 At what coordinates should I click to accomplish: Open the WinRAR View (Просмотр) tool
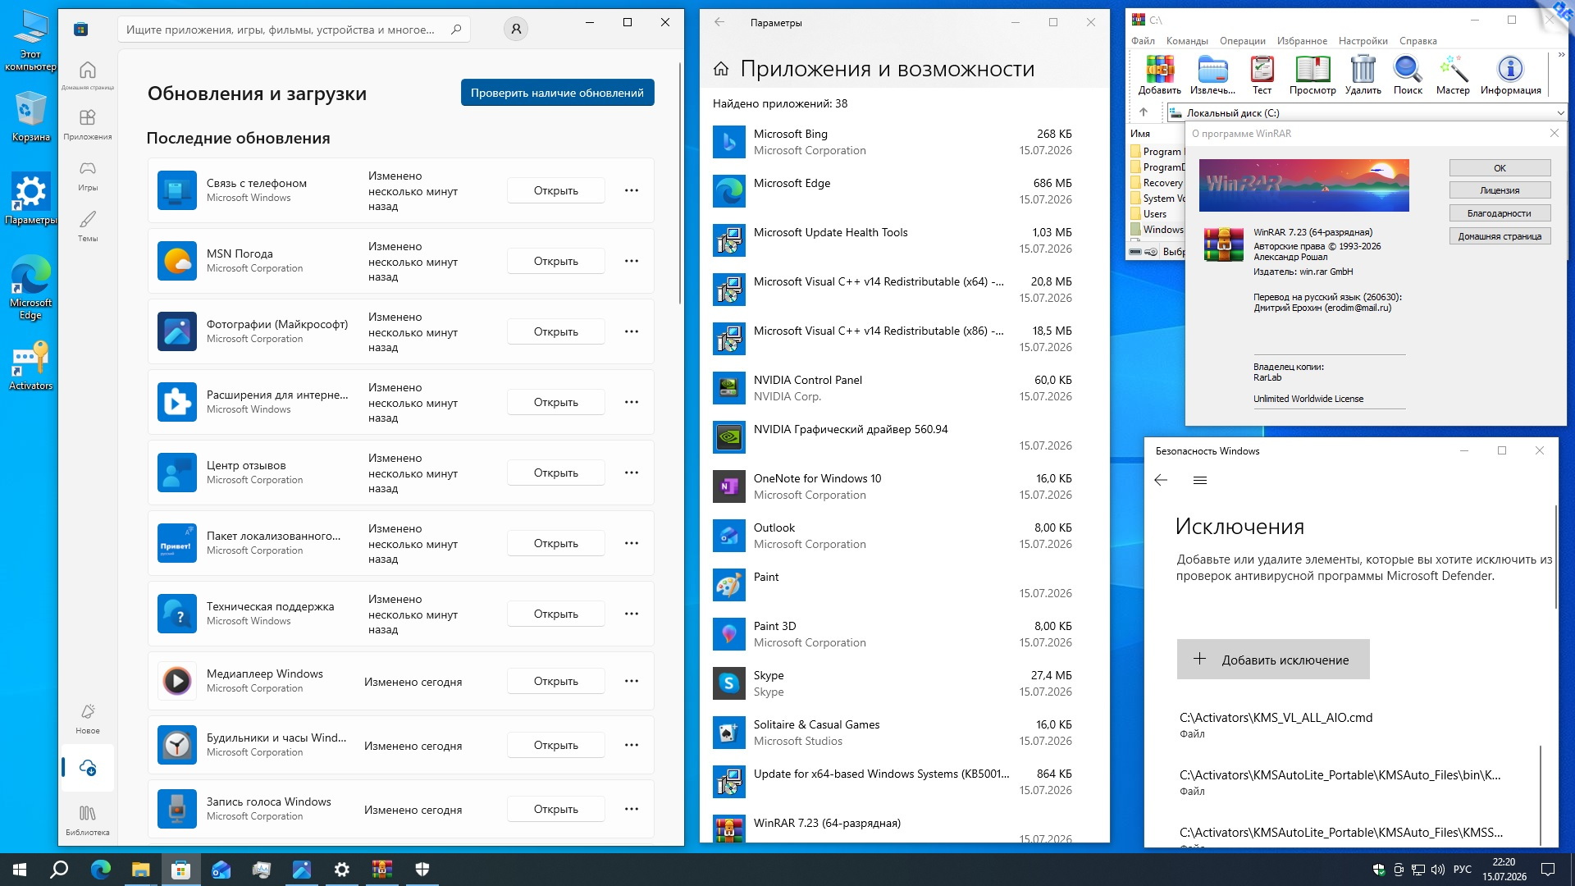(x=1312, y=75)
